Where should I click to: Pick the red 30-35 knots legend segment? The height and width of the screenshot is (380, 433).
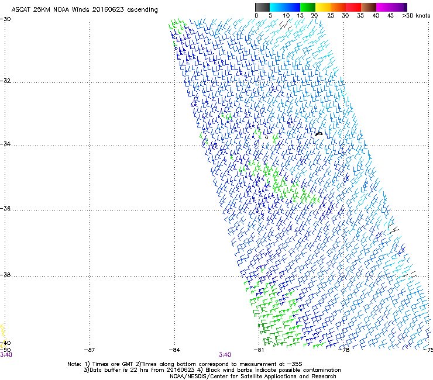click(x=353, y=7)
